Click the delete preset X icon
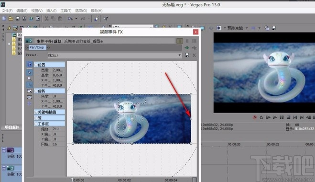Image resolution: width=315 pixels, height=182 pixels. click(x=194, y=55)
